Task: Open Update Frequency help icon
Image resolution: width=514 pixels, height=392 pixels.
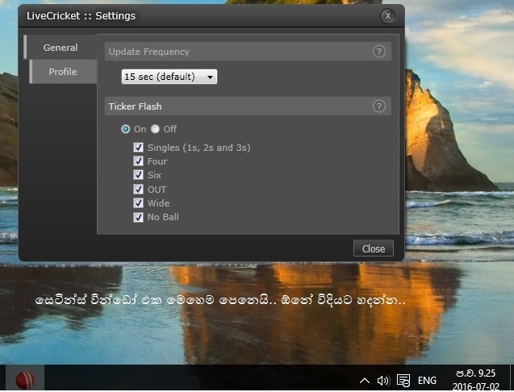Action: [379, 52]
